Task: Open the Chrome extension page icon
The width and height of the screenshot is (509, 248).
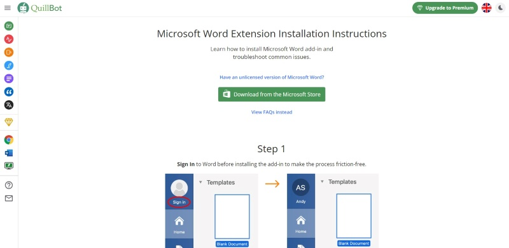Action: [9, 140]
